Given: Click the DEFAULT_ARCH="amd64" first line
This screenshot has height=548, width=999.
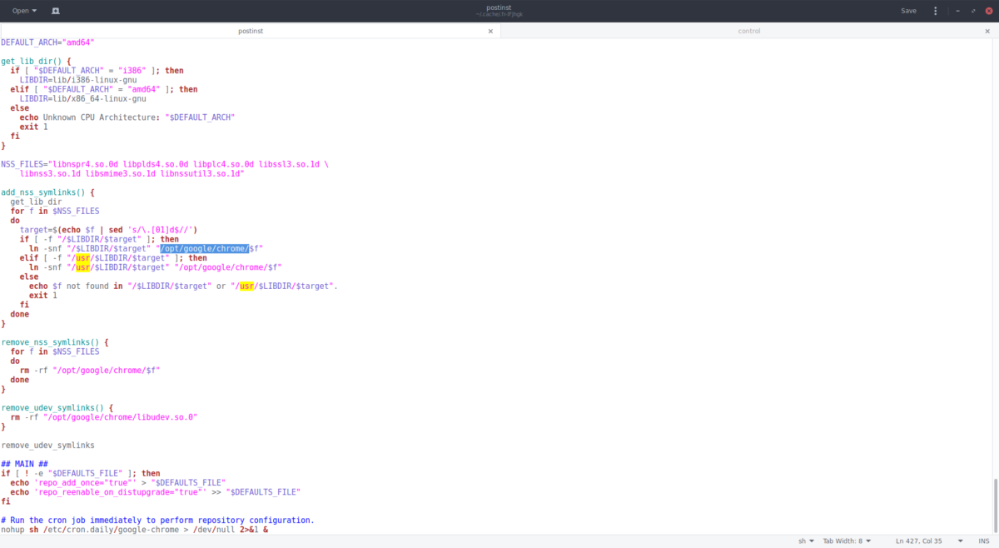Looking at the screenshot, I should (x=46, y=42).
